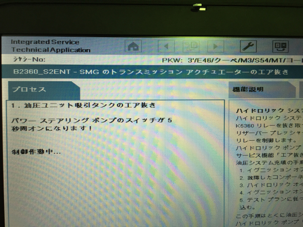Click the screen switch icon beside the wrench

click(280, 46)
